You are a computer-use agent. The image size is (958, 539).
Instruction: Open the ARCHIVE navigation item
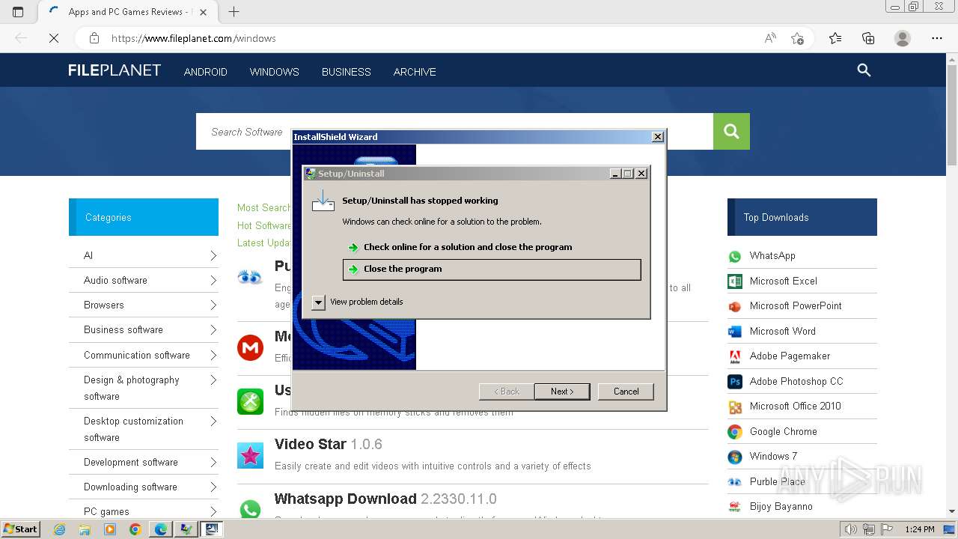pyautogui.click(x=415, y=72)
